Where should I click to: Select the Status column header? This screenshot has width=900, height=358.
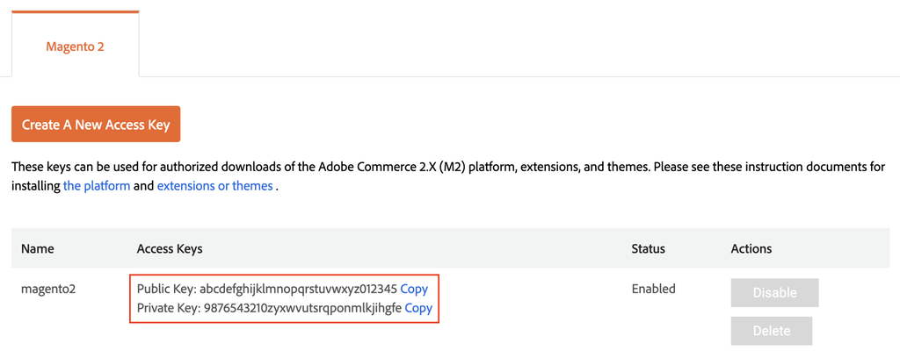pyautogui.click(x=649, y=249)
